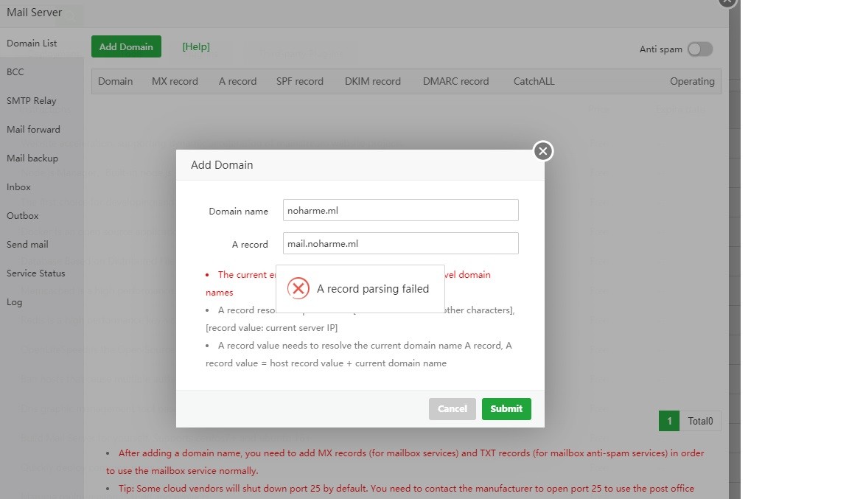Open the Help link
Image resolution: width=849 pixels, height=499 pixels.
pos(196,46)
